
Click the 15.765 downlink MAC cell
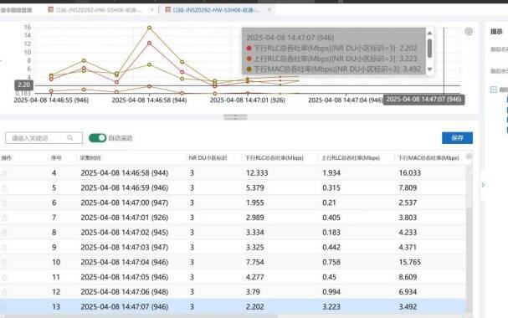410,262
